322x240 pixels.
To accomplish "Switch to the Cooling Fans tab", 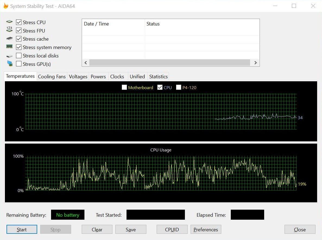I will click(52, 76).
